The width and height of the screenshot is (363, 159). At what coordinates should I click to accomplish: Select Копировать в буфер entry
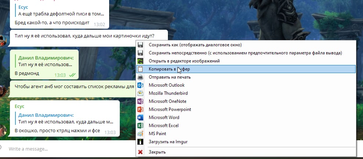246,69
